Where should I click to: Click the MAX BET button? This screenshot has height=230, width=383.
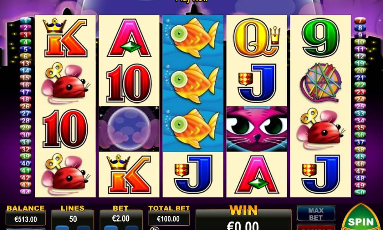click(316, 214)
